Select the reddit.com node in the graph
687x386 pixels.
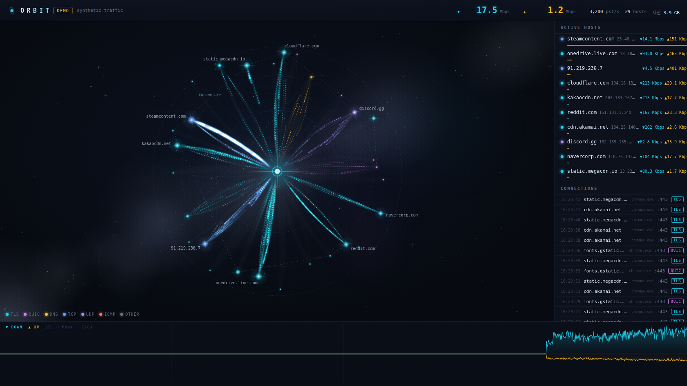pos(346,244)
